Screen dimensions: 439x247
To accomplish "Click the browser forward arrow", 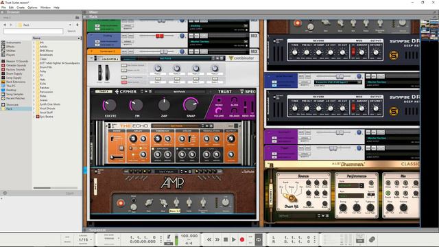I will [11, 25].
